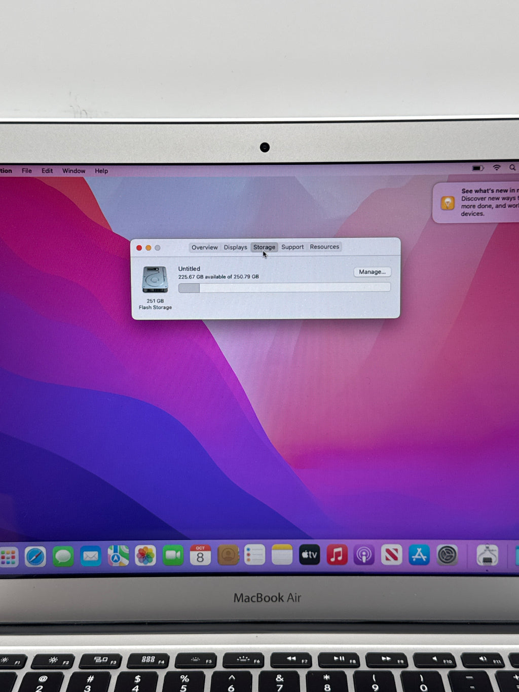The height and width of the screenshot is (692, 519).
Task: Open the Edit menu
Action: click(47, 171)
